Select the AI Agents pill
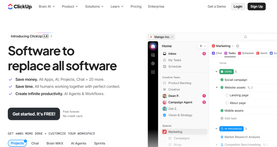The height and width of the screenshot is (147, 277). pyautogui.click(x=79, y=143)
